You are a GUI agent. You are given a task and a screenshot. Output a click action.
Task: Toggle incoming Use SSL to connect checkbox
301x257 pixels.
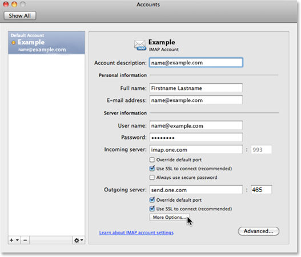(152, 168)
